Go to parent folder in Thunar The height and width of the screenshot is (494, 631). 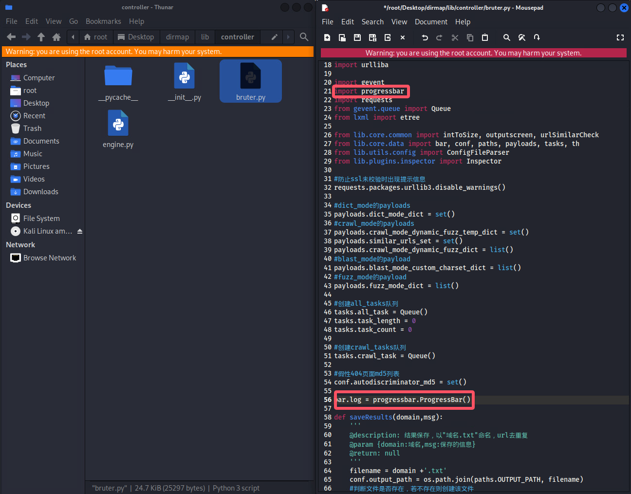(x=41, y=37)
